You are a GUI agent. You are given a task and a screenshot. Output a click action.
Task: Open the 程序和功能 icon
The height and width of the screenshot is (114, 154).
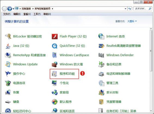(x=54, y=74)
